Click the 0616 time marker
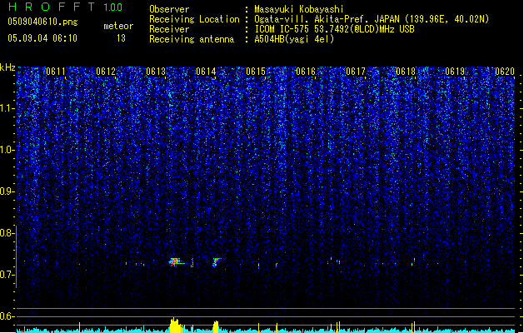This screenshot has height=333, width=524. click(x=306, y=72)
